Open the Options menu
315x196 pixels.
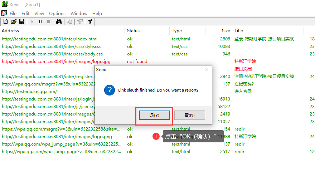click(x=57, y=14)
